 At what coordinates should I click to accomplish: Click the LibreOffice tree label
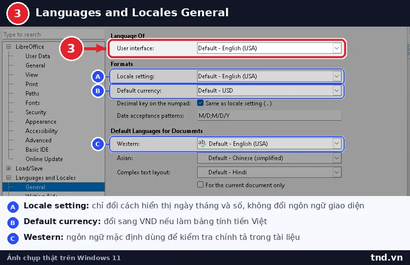point(30,47)
